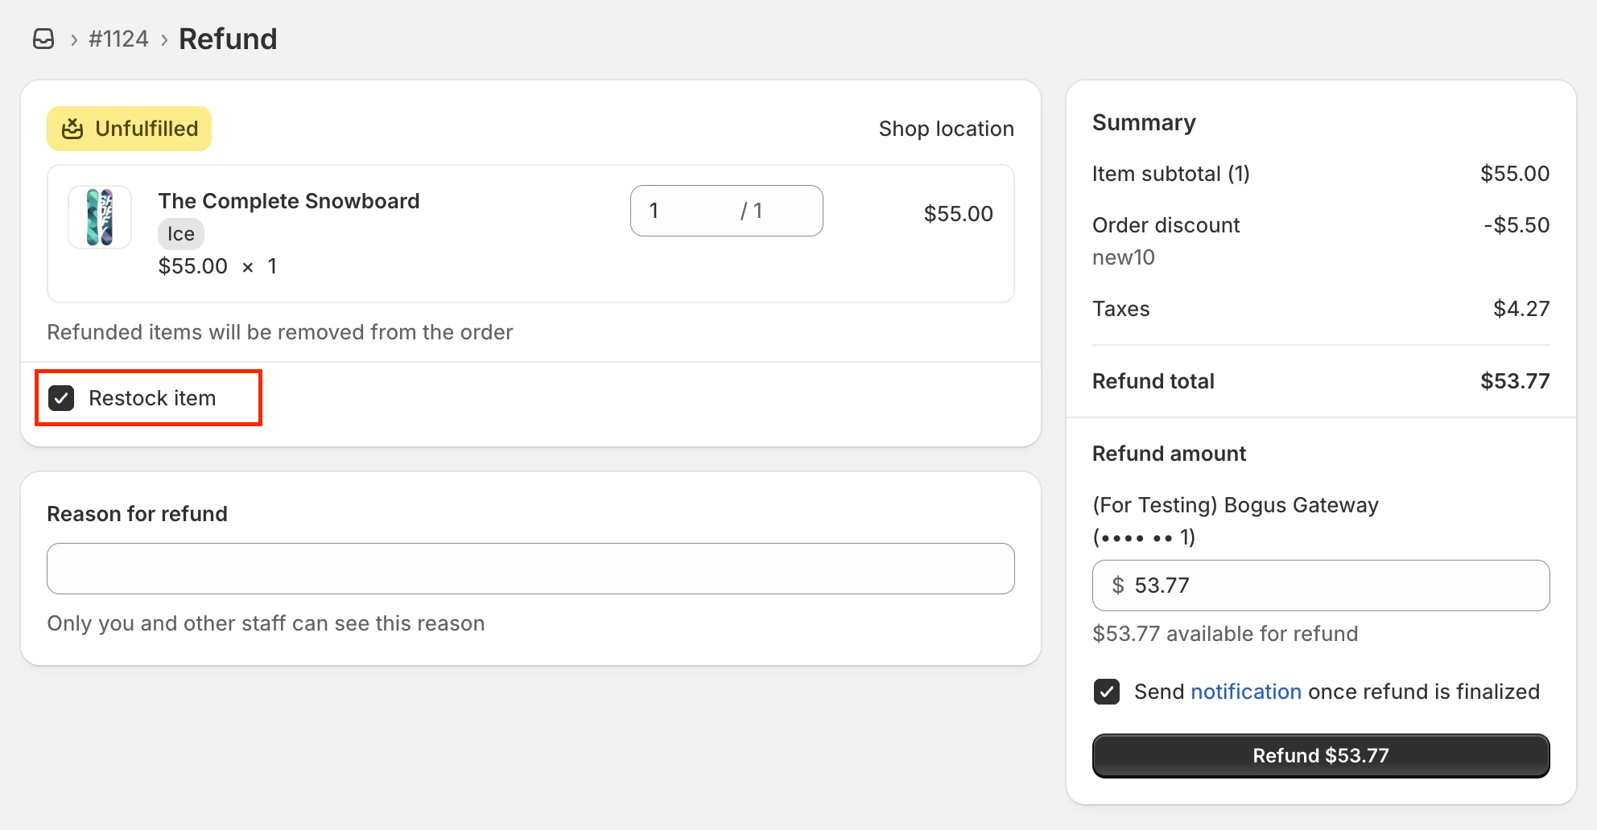
Task: Toggle Send notification checkbox
Action: (1107, 692)
